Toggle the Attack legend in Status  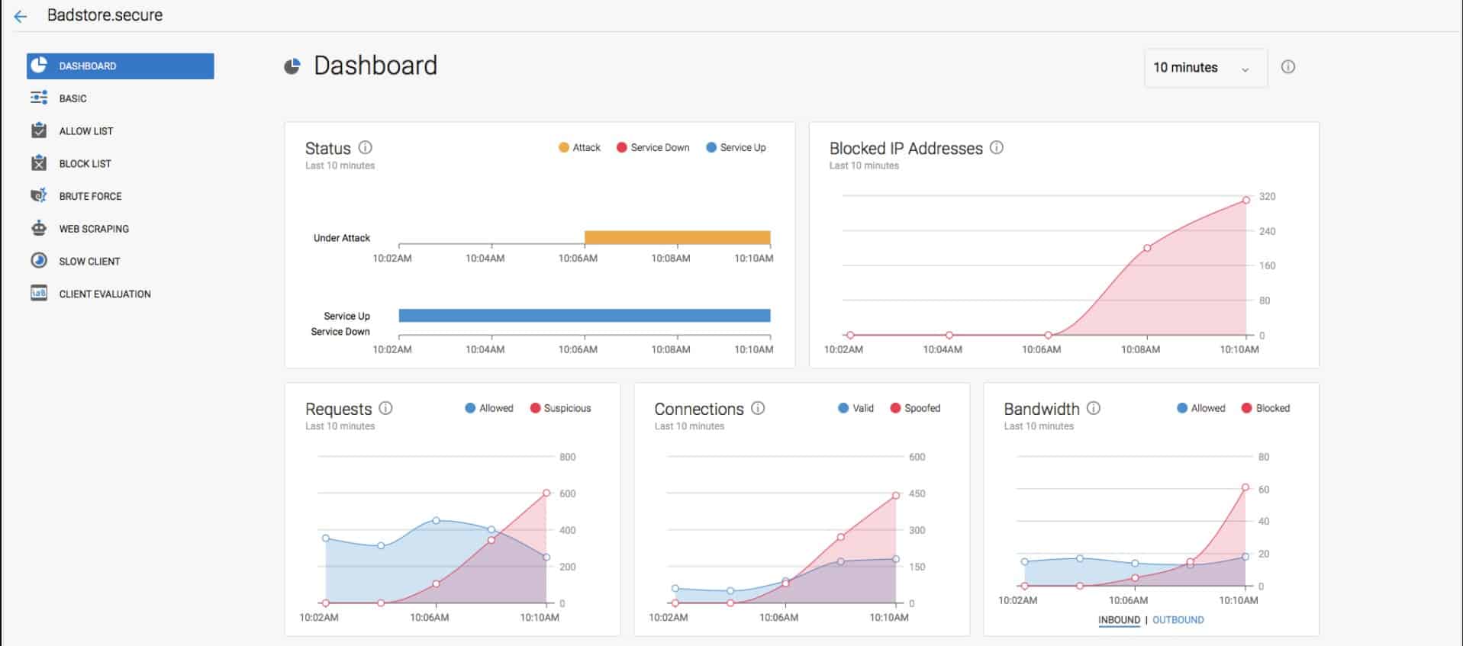pyautogui.click(x=579, y=147)
